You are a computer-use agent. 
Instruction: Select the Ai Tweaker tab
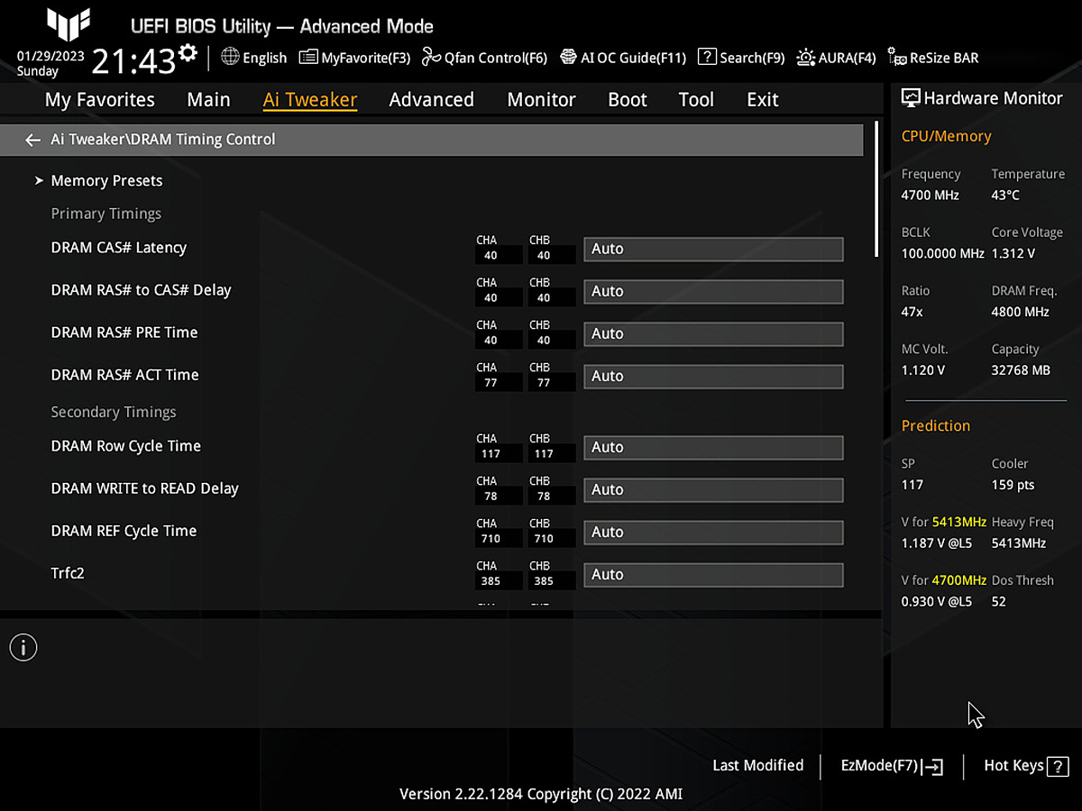pos(310,100)
